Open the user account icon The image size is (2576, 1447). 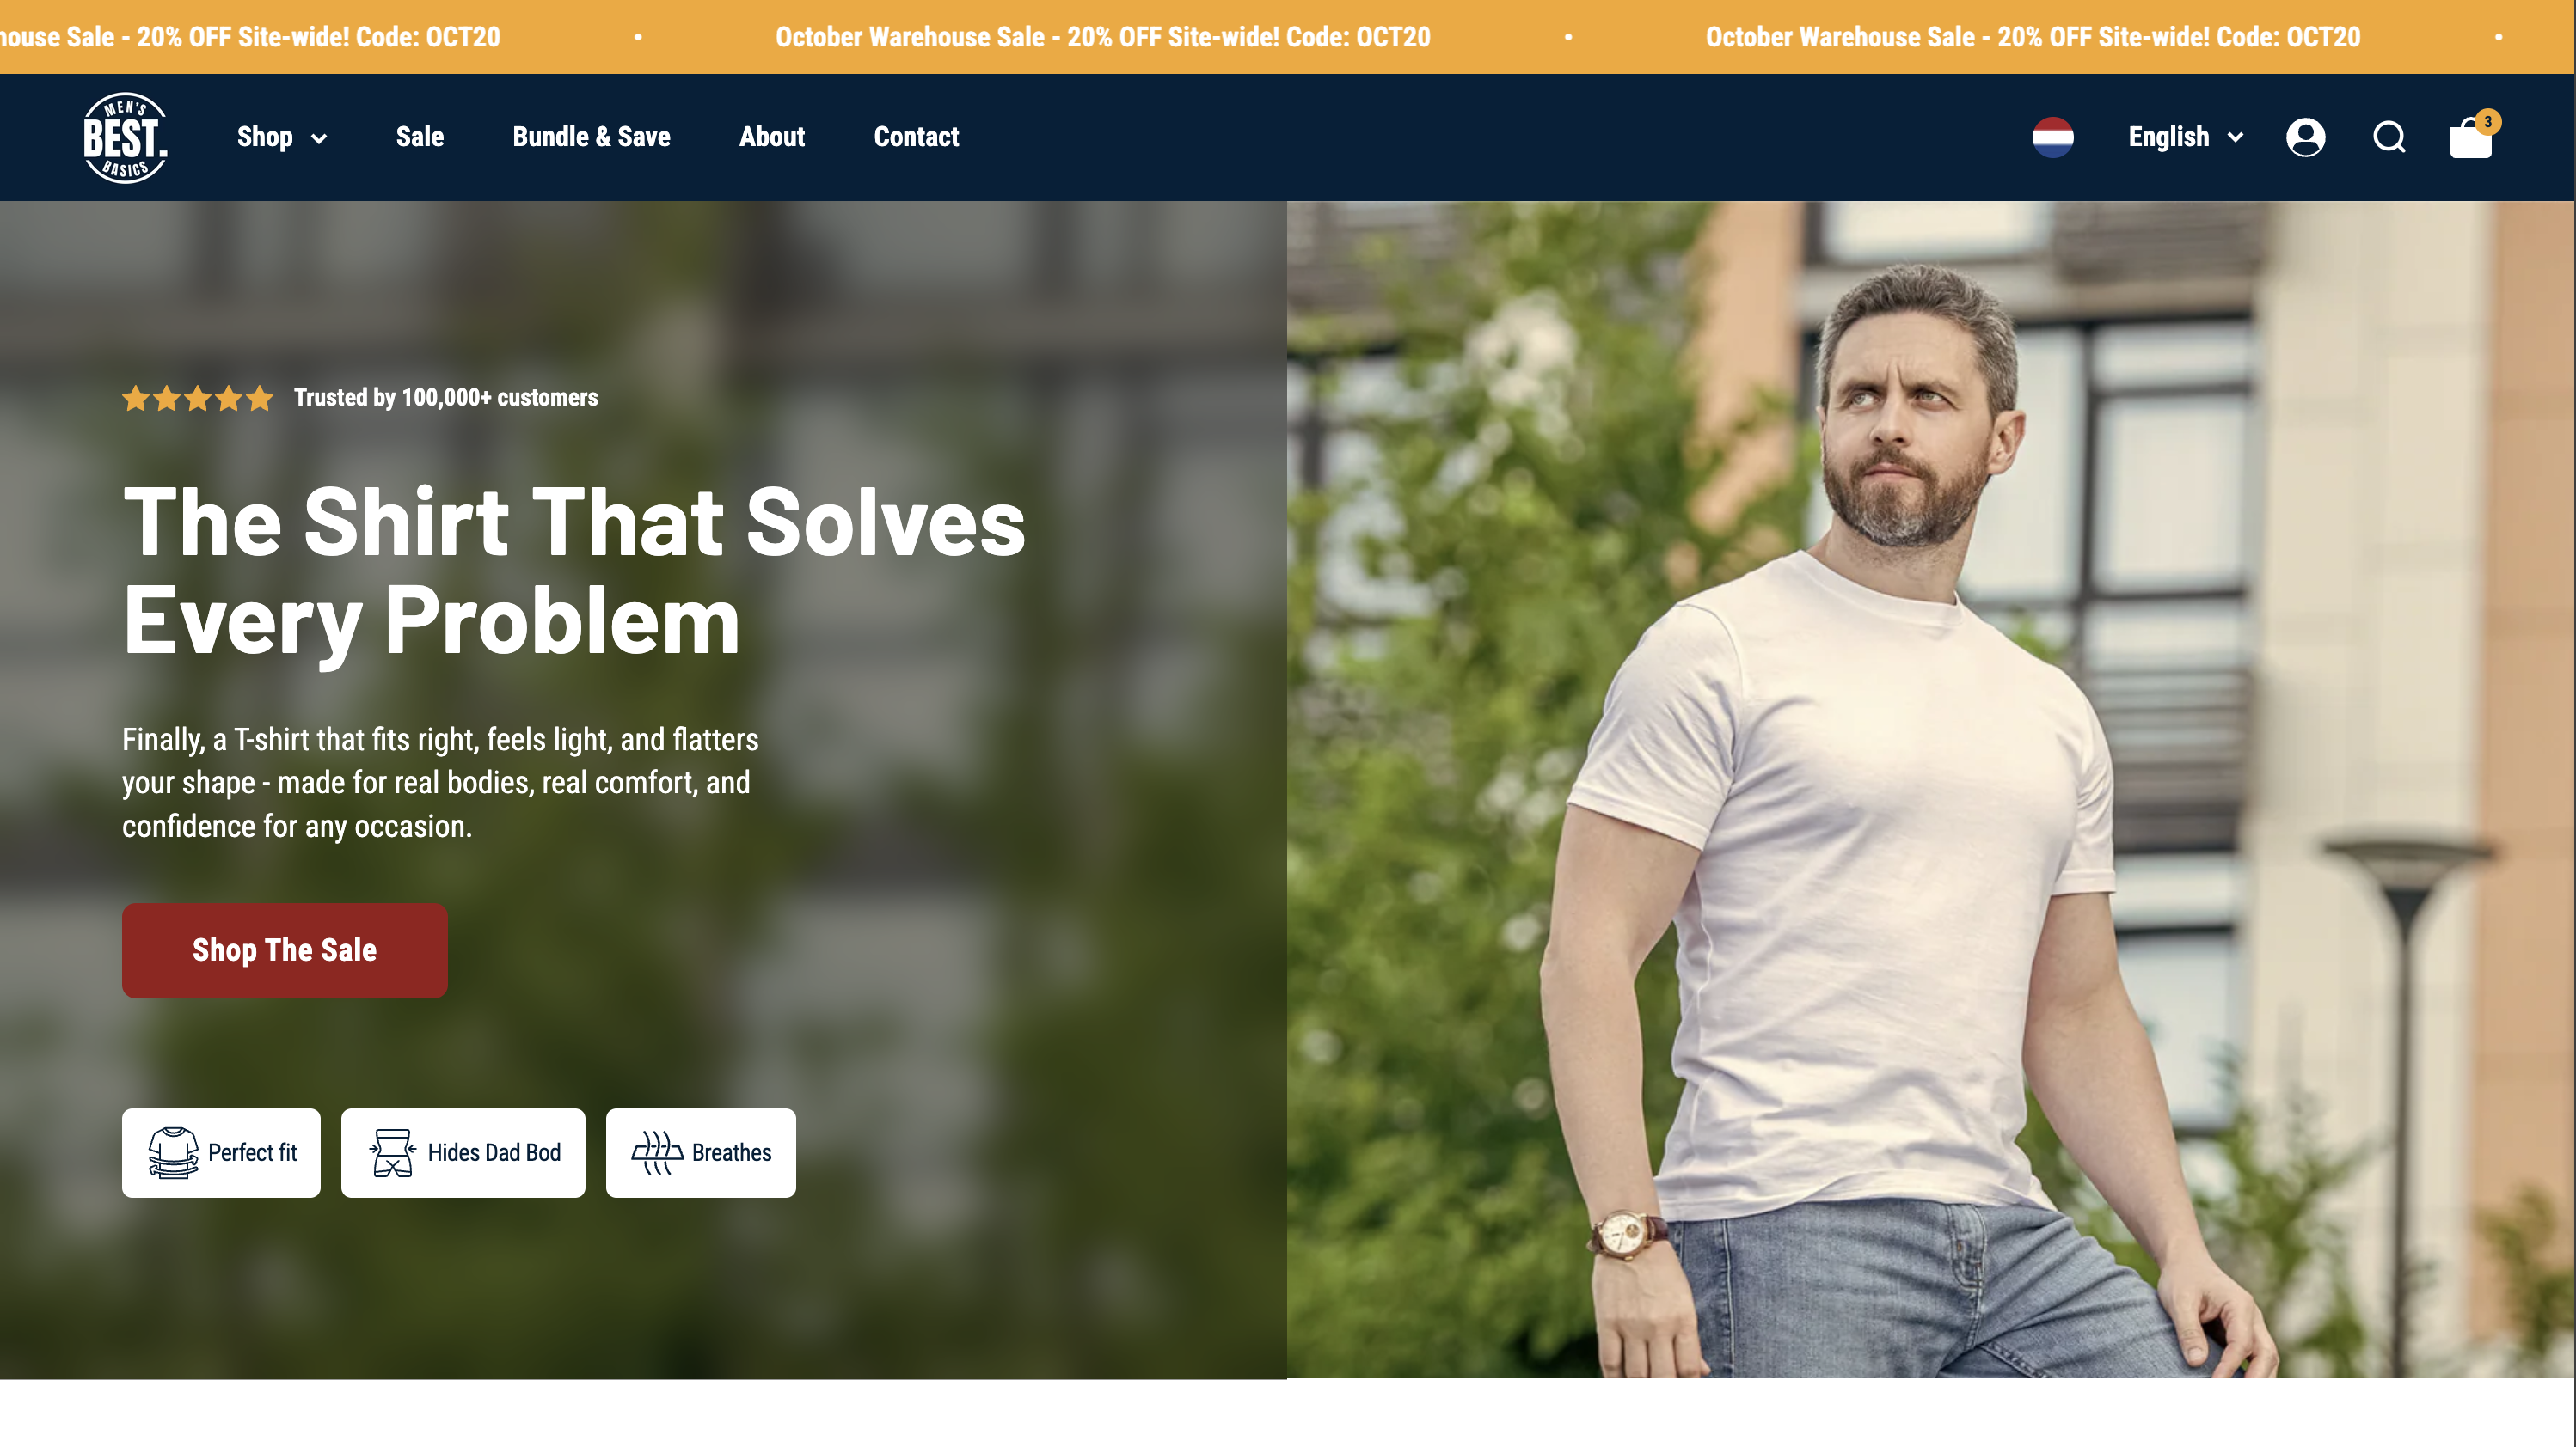(2305, 137)
